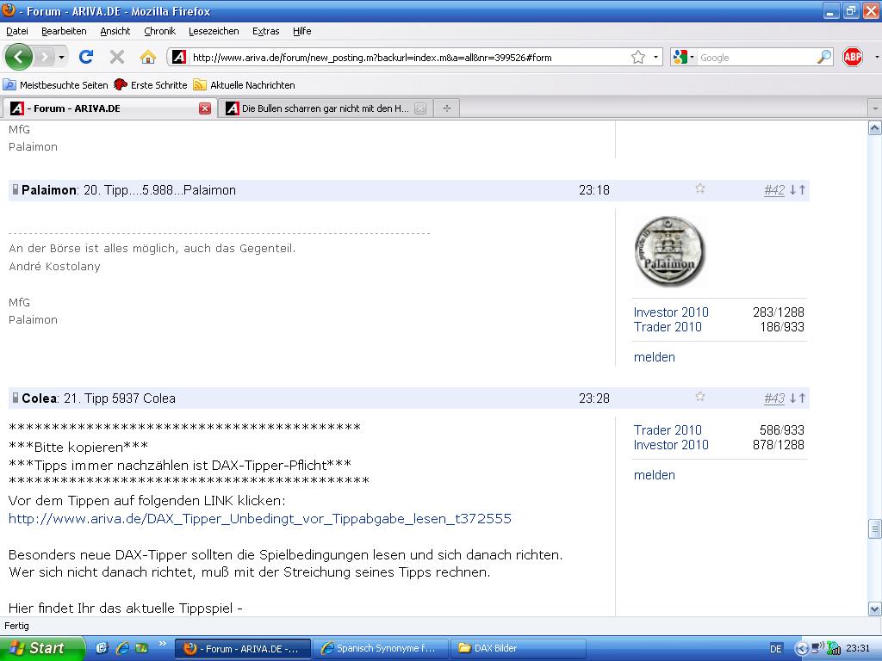The image size is (882, 661).
Task: Expand the quick launch chevron
Action: [163, 644]
